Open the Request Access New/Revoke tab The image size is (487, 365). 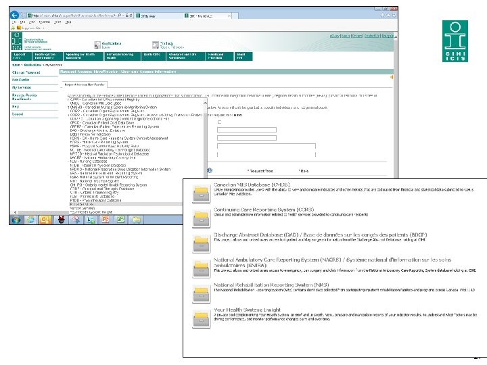coord(84,84)
